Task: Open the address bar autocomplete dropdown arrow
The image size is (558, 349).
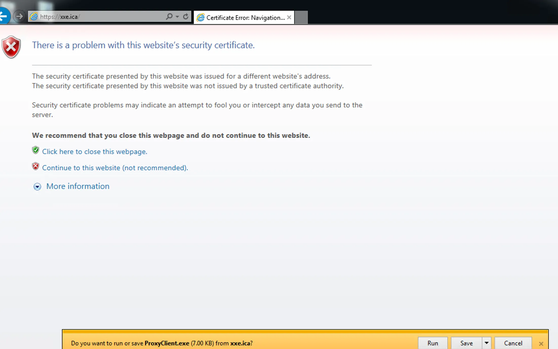Action: (x=177, y=17)
